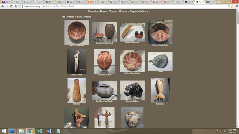Open Word from the taskbar
The width and height of the screenshot is (239, 134).
49,131
